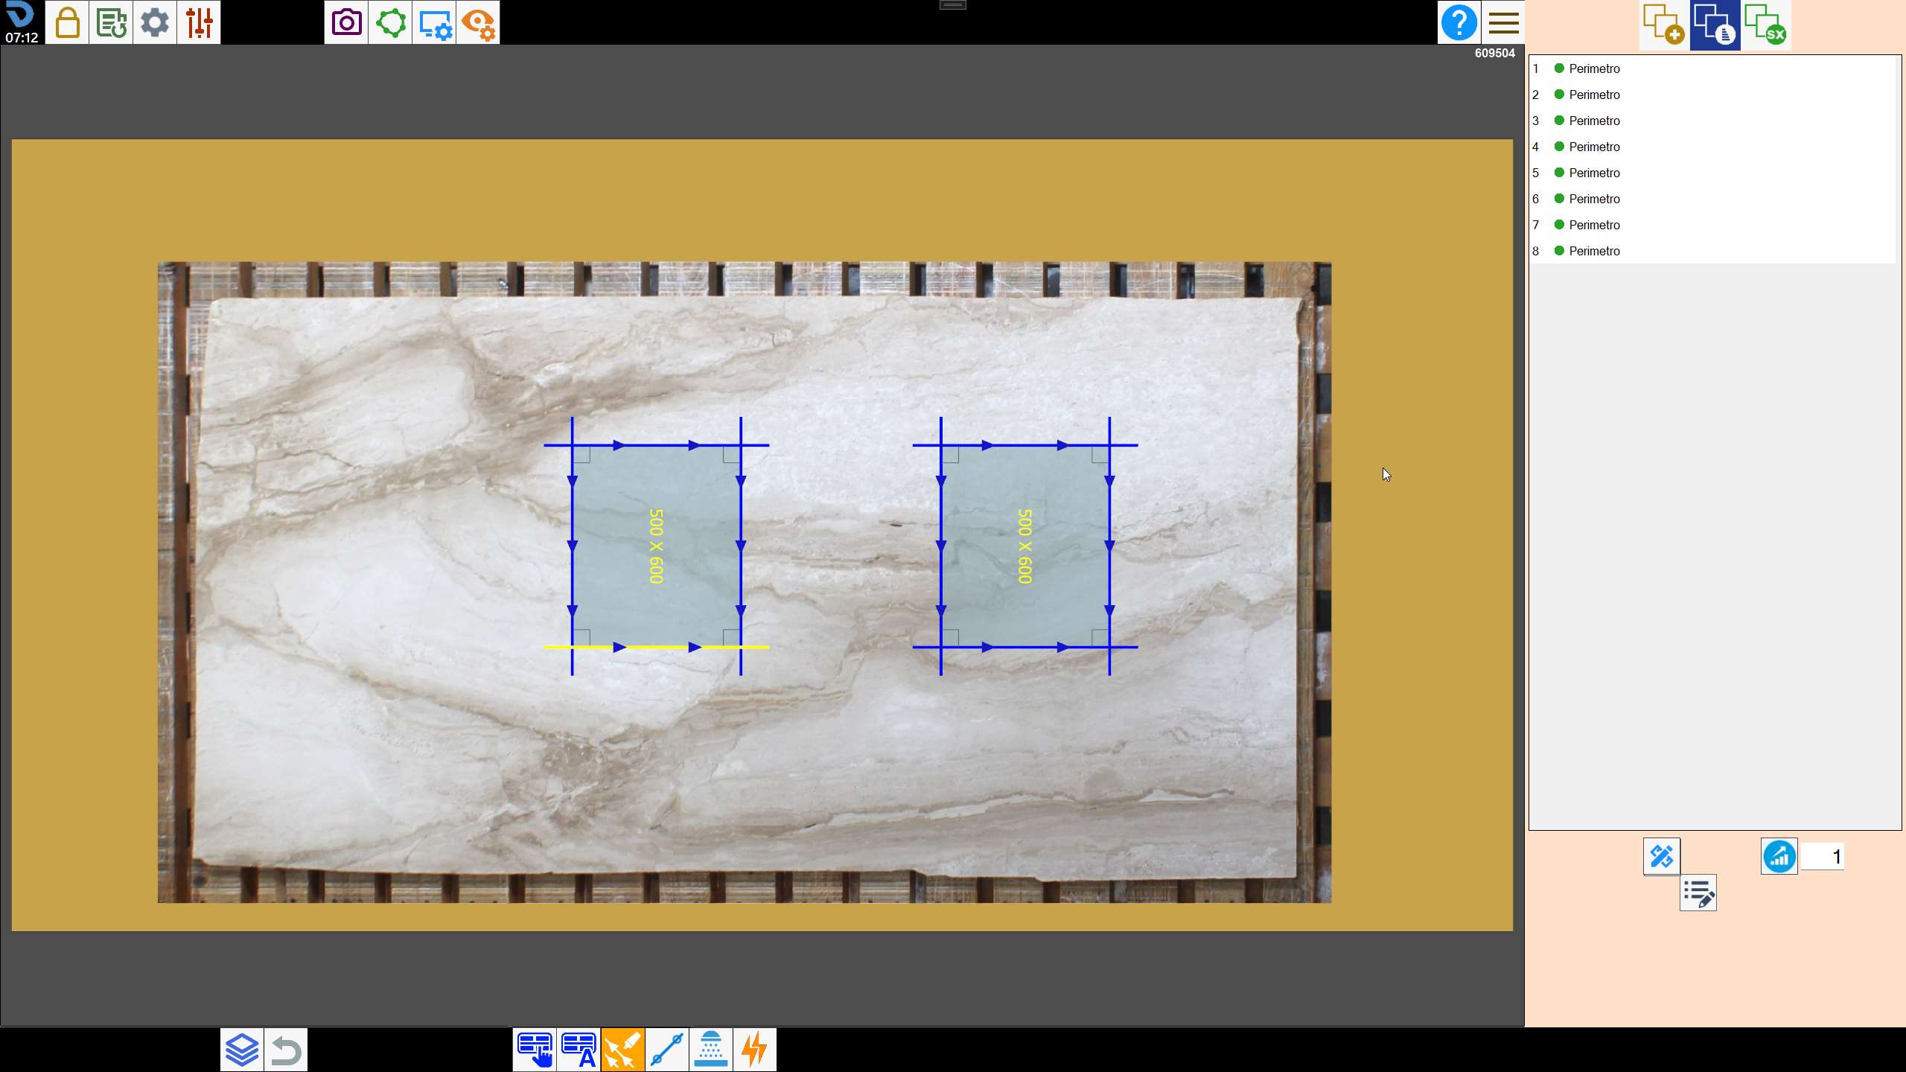
Task: Select the green polygon contour icon
Action: [390, 22]
